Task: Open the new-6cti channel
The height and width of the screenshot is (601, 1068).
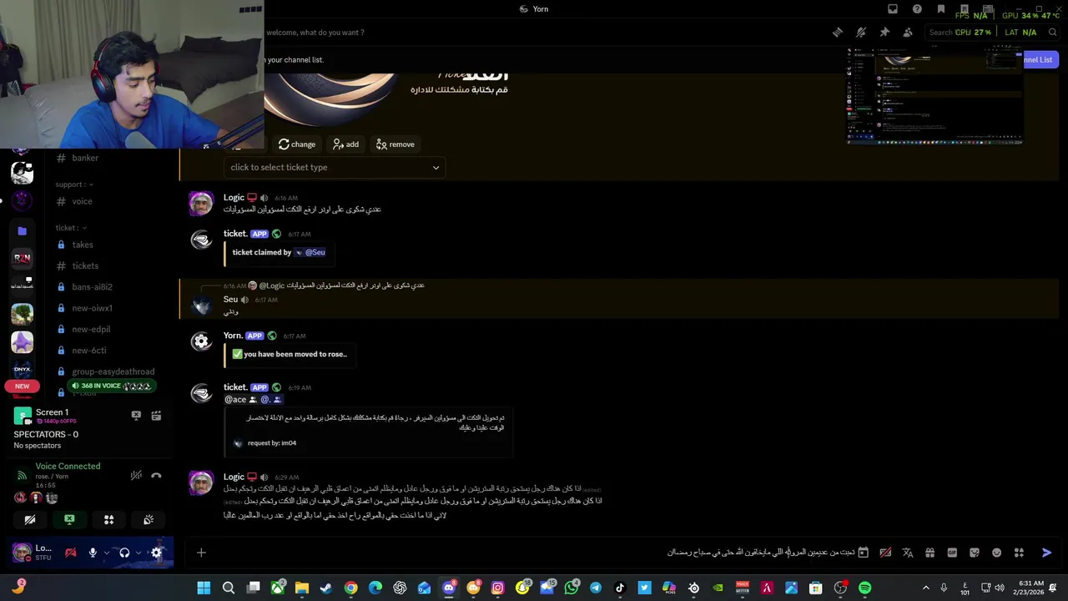Action: (88, 351)
